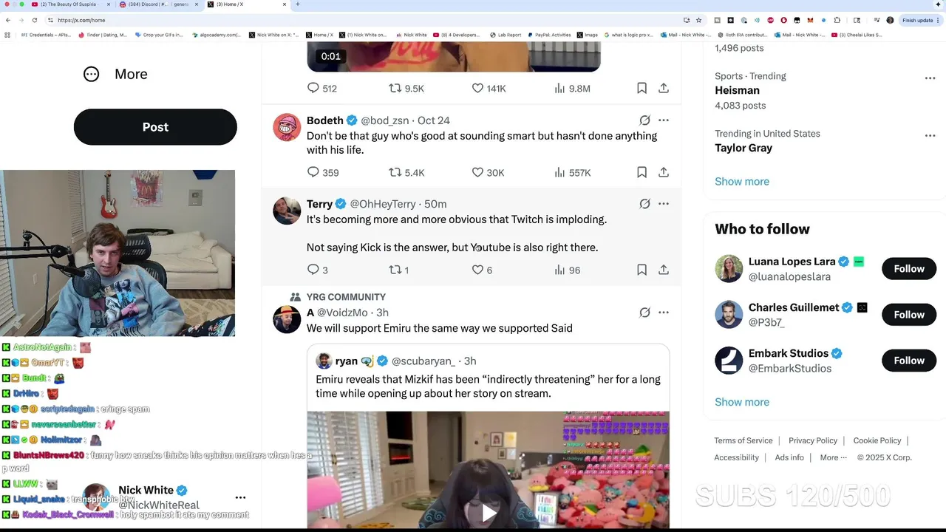
Task: Share Bodeth's tweet via share icon
Action: [x=664, y=172]
